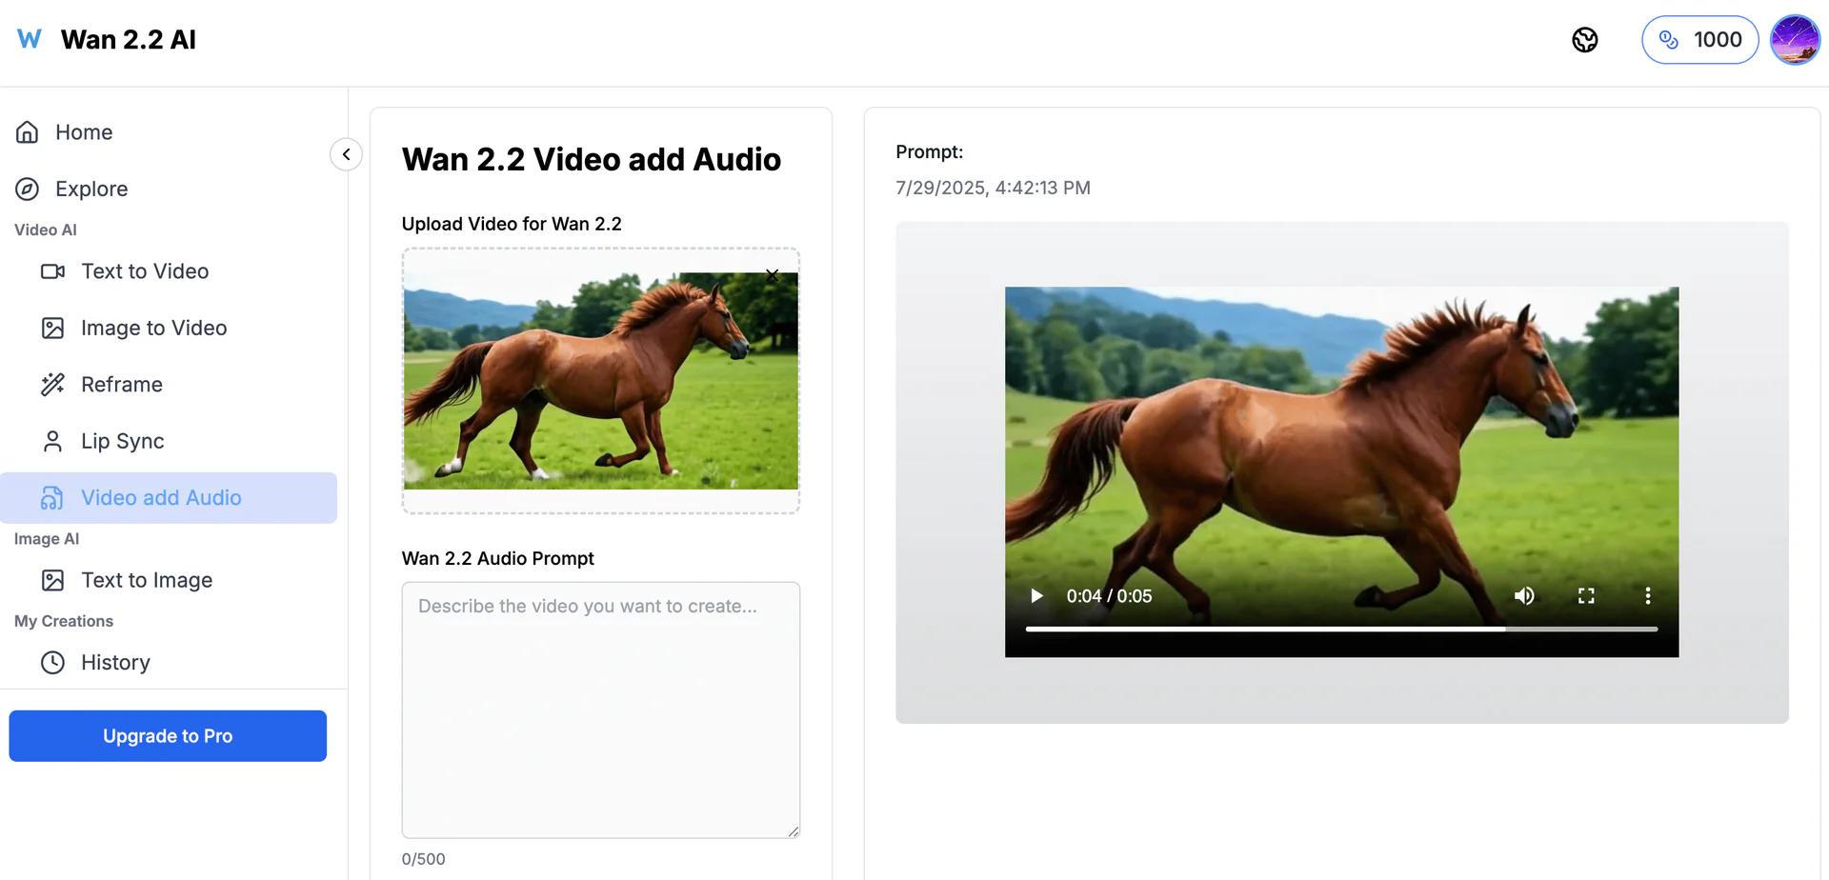Select Text to Video tool

145,271
